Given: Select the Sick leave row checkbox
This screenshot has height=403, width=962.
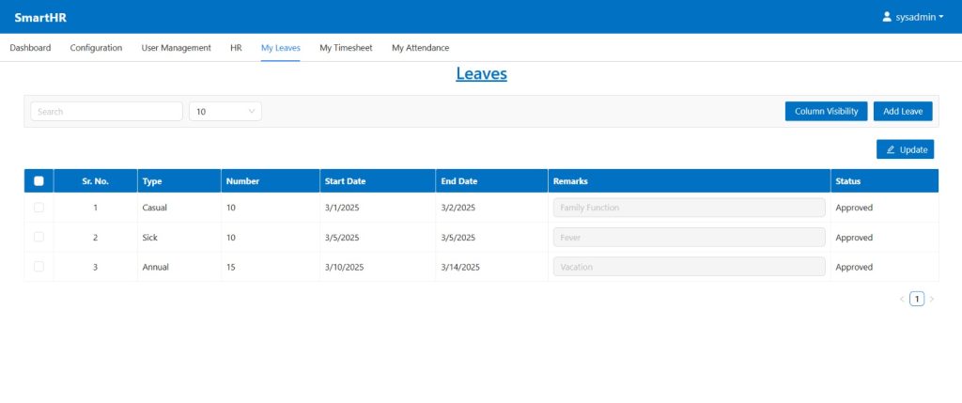Looking at the screenshot, I should (x=39, y=238).
